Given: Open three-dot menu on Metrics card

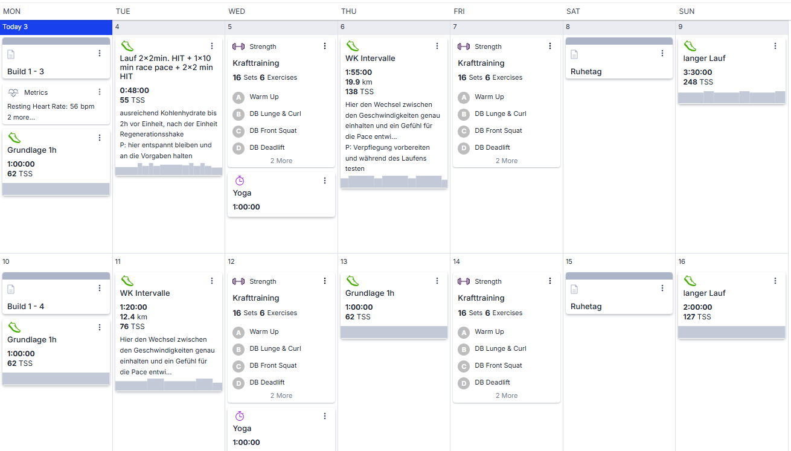Looking at the screenshot, I should pos(100,92).
